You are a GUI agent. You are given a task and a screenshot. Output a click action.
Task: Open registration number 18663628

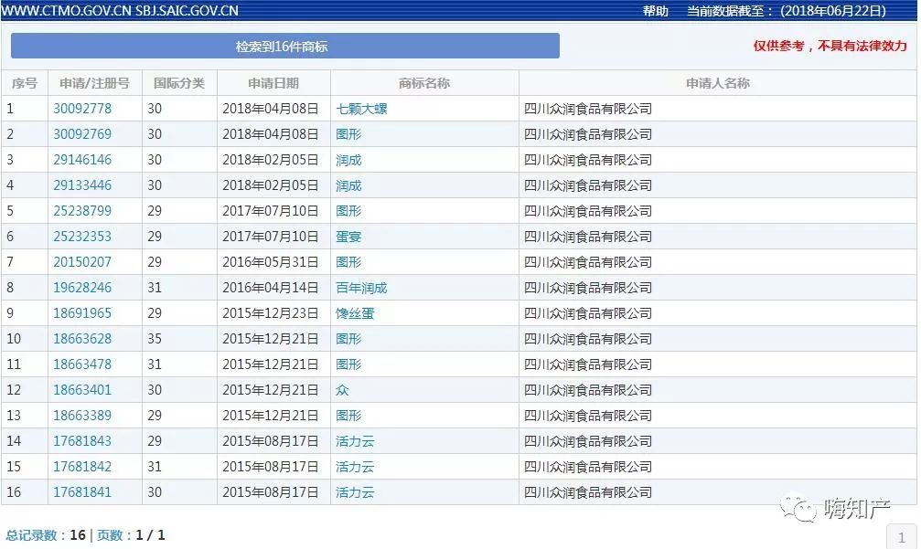tap(82, 338)
